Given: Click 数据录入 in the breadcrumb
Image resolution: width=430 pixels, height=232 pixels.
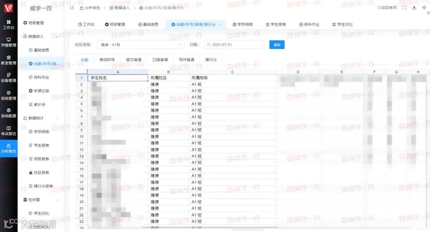Looking at the screenshot, I should 120,8.
